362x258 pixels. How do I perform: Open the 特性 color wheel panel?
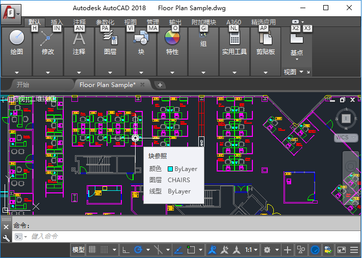coord(172,37)
